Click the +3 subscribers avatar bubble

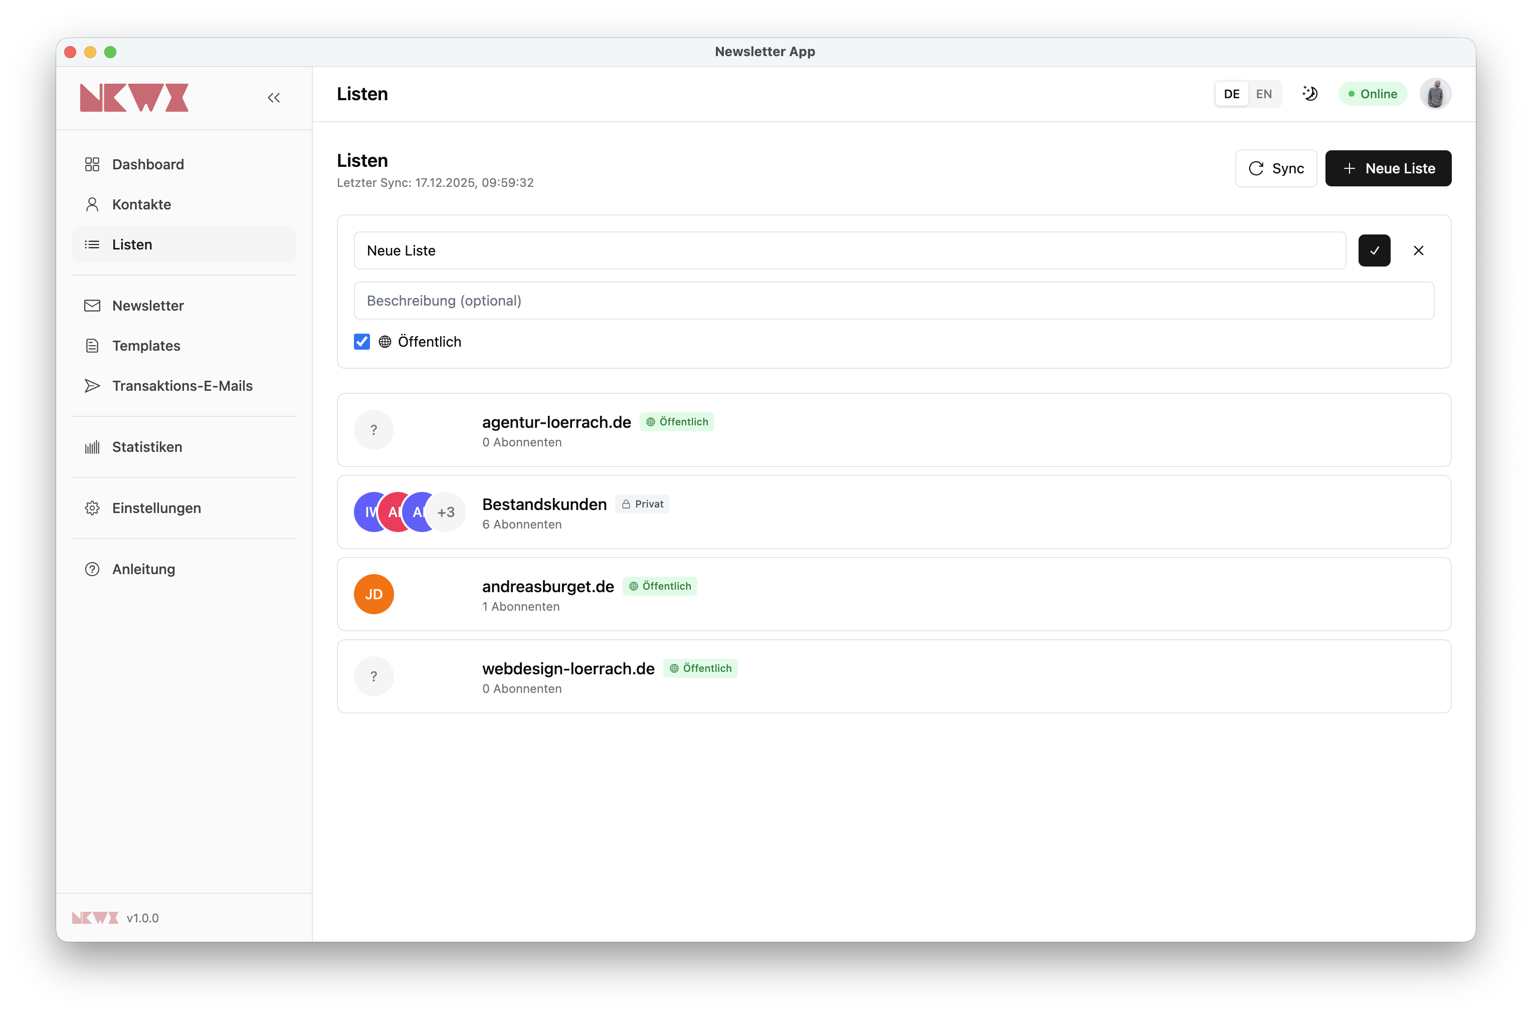click(447, 513)
